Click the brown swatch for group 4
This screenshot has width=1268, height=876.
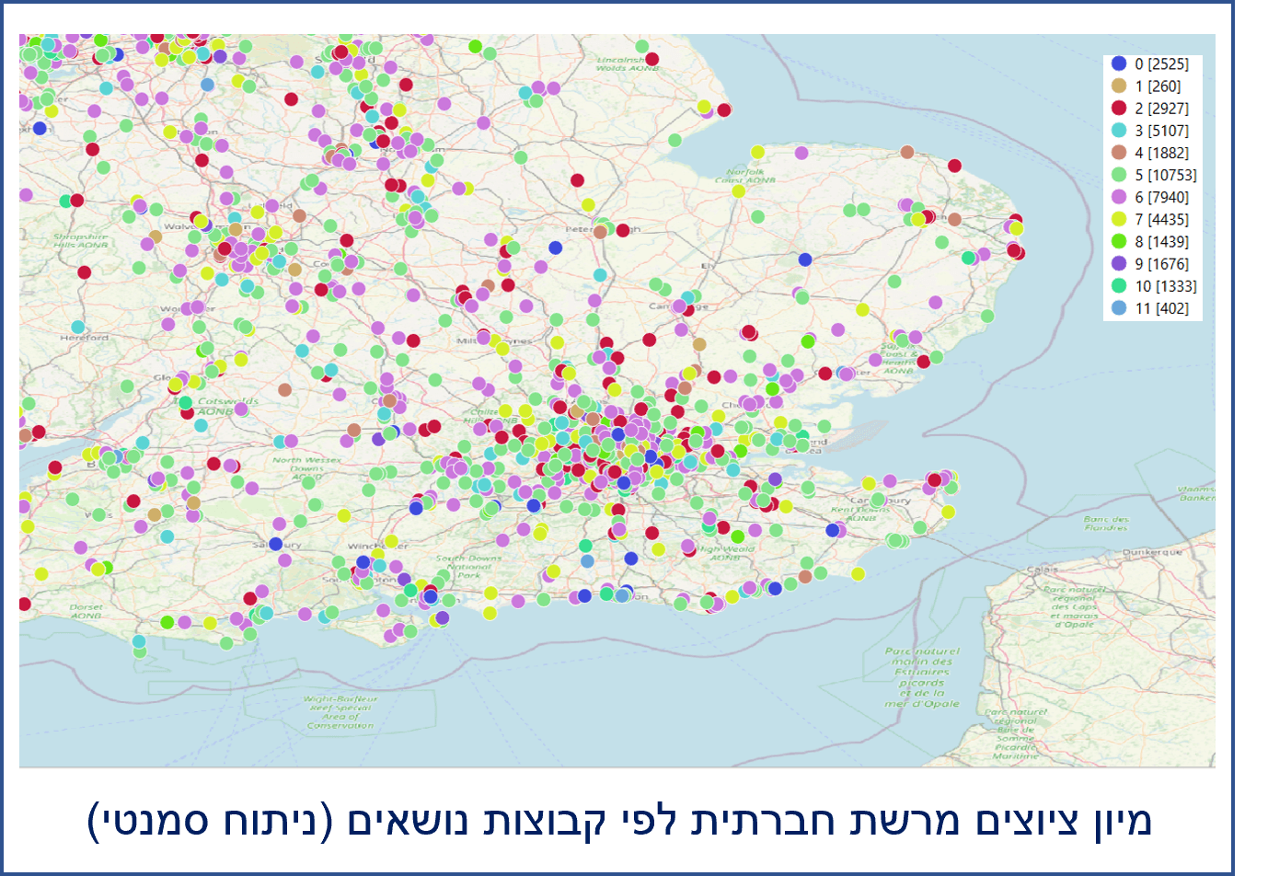pos(1119,153)
